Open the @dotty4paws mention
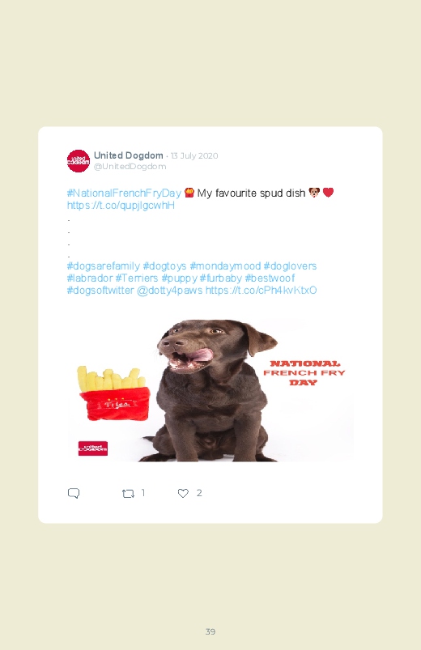This screenshot has width=421, height=650. pos(170,290)
